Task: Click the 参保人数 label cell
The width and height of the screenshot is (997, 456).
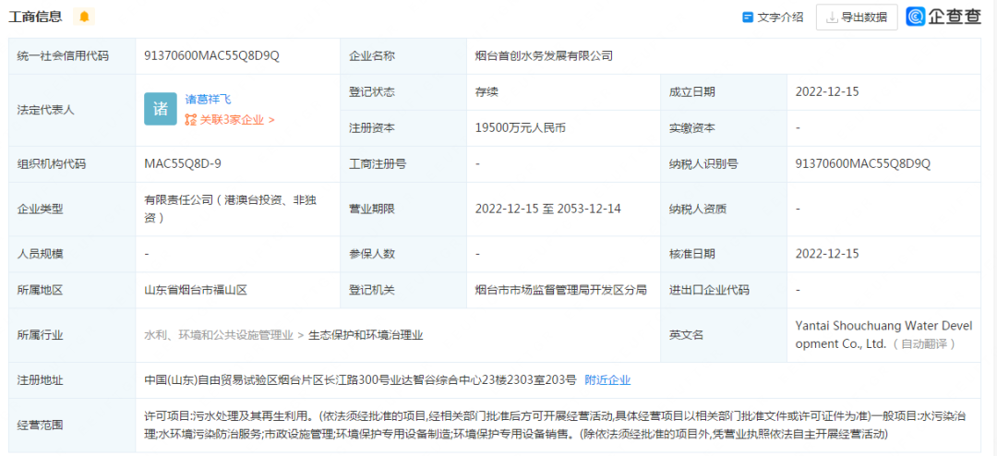Action: click(x=403, y=254)
